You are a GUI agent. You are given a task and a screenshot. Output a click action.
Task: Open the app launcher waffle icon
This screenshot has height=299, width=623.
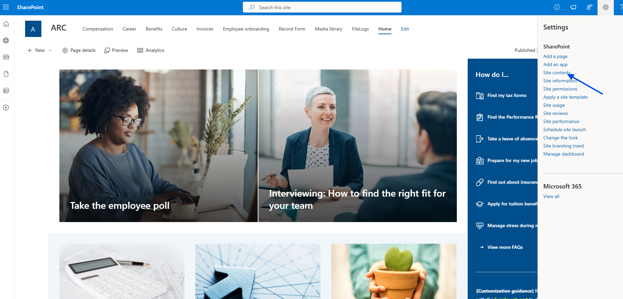pos(6,7)
